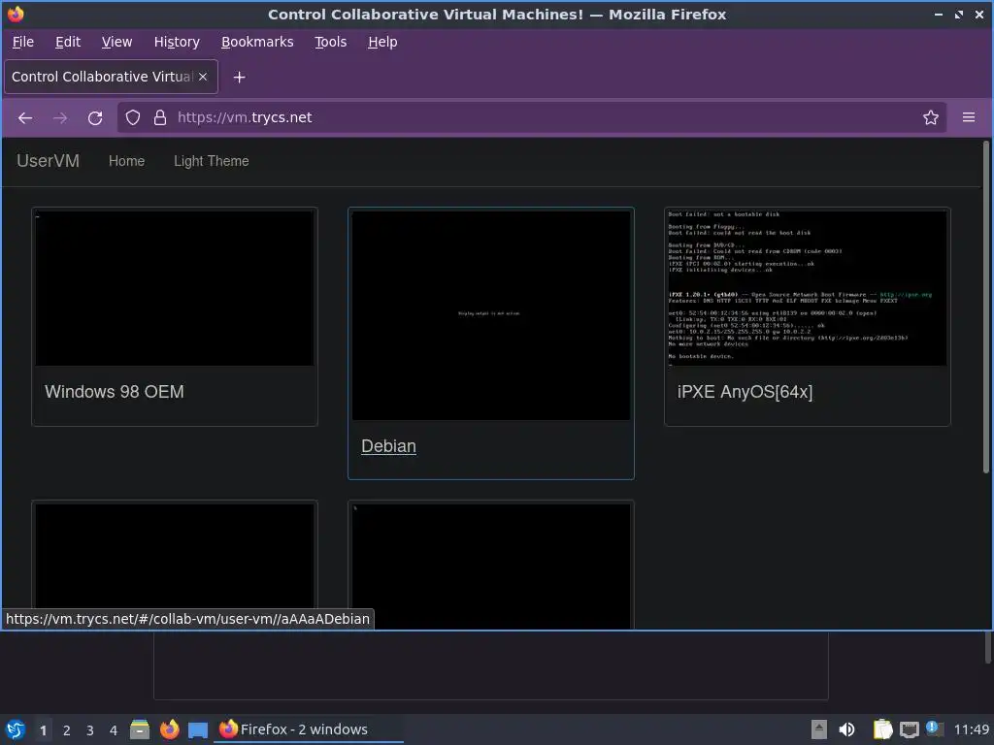Click the URL address bar
The image size is (994, 745).
531,117
